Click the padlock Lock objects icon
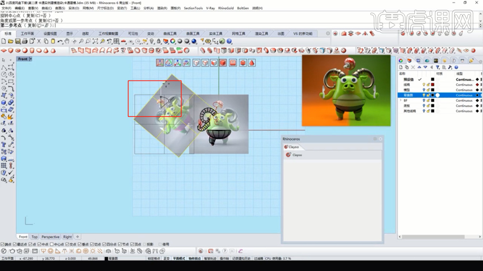The height and width of the screenshot is (271, 483). 159,41
